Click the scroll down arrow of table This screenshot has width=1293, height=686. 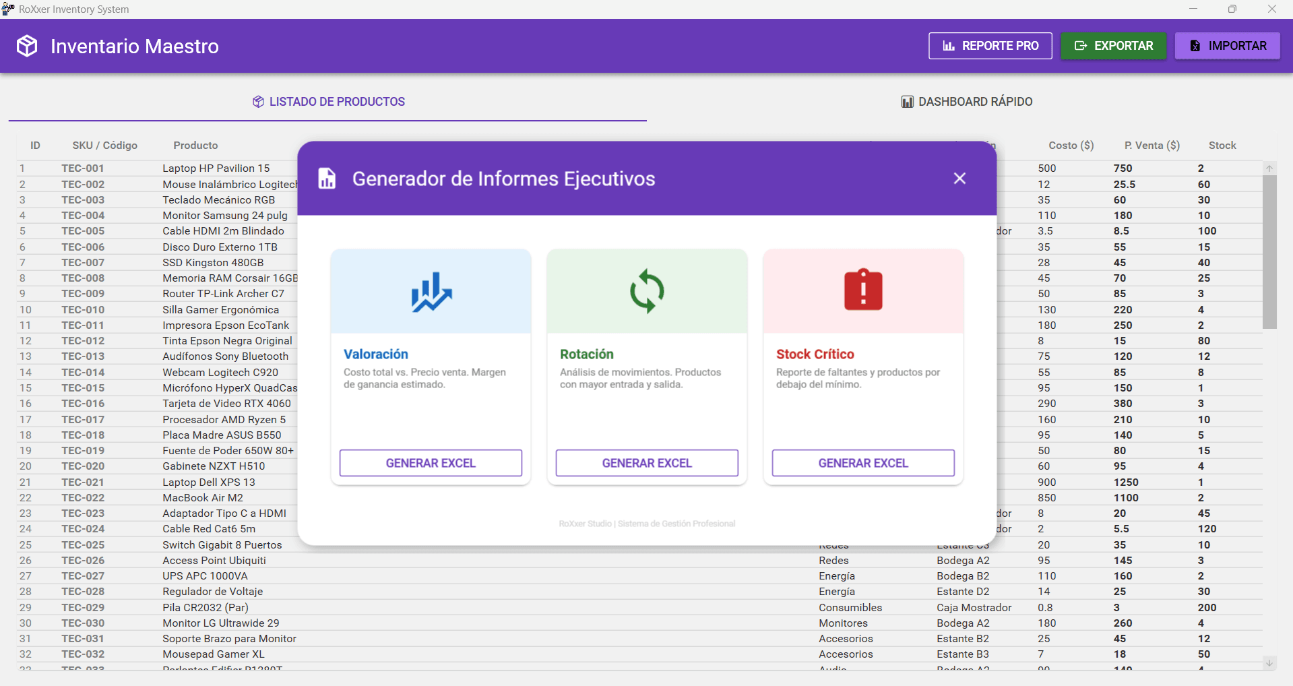point(1269,663)
